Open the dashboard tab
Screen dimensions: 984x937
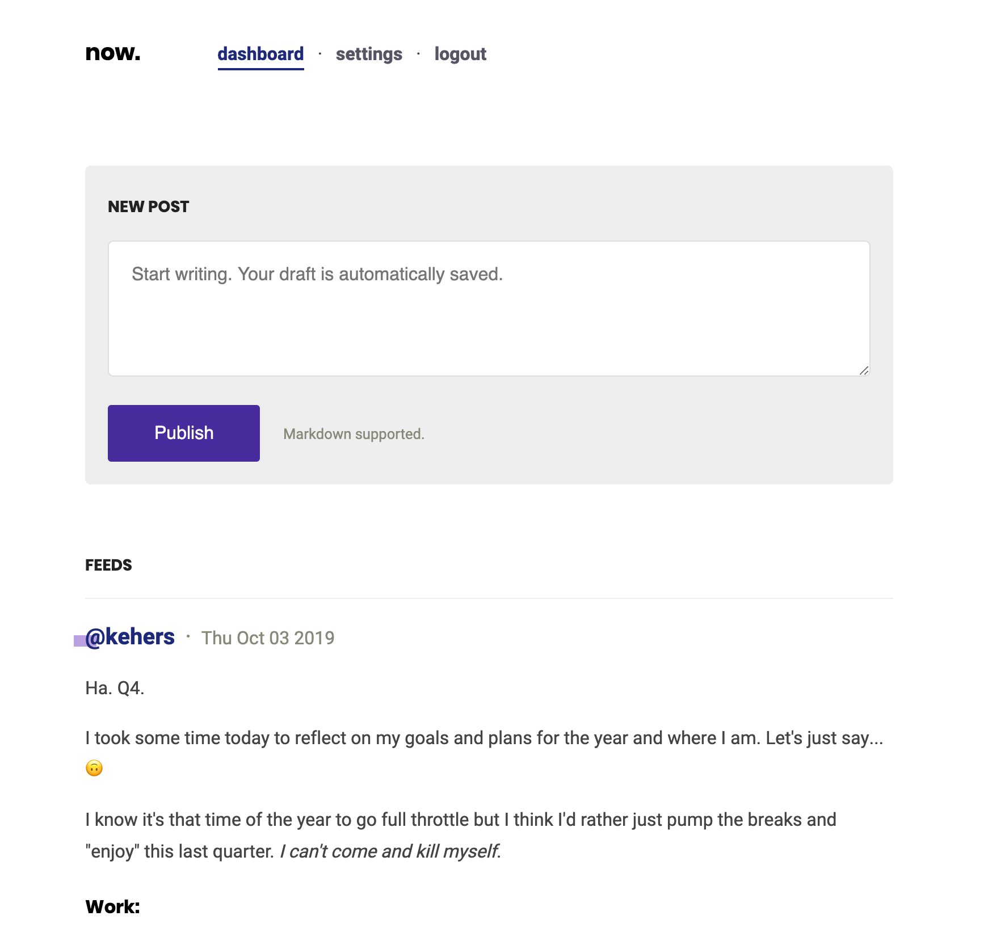point(260,54)
